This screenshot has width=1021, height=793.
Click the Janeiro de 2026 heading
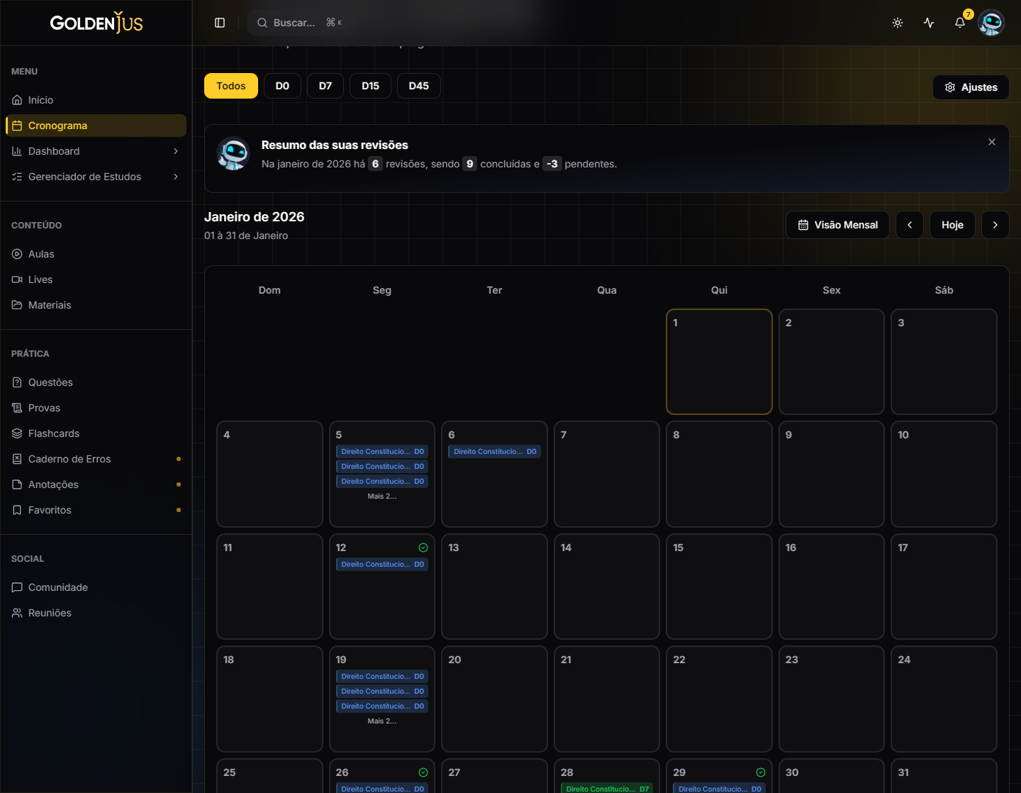click(x=255, y=217)
